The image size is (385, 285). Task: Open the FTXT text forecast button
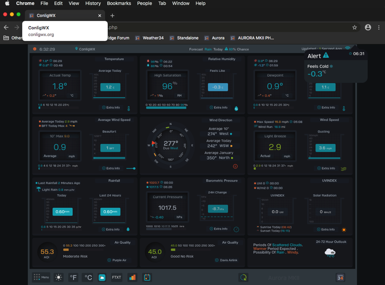117,277
